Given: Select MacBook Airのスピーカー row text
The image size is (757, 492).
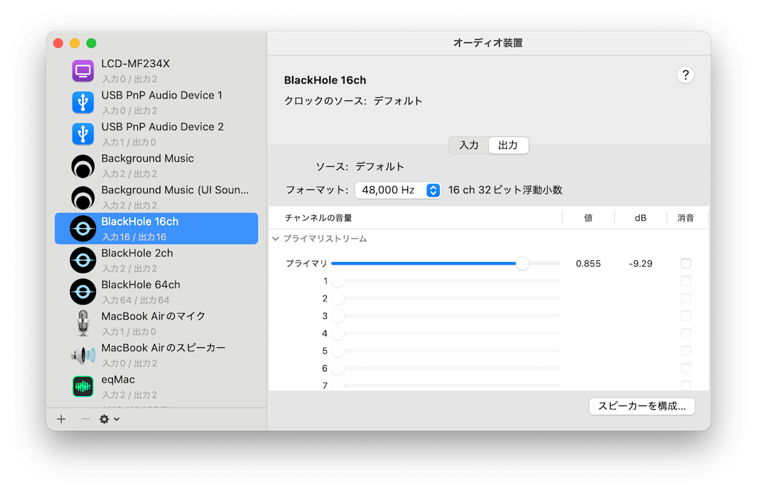Looking at the screenshot, I should [x=163, y=348].
